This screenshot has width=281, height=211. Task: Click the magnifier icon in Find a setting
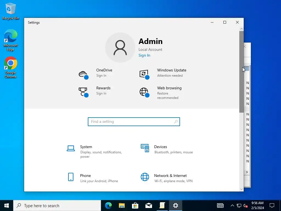point(176,122)
